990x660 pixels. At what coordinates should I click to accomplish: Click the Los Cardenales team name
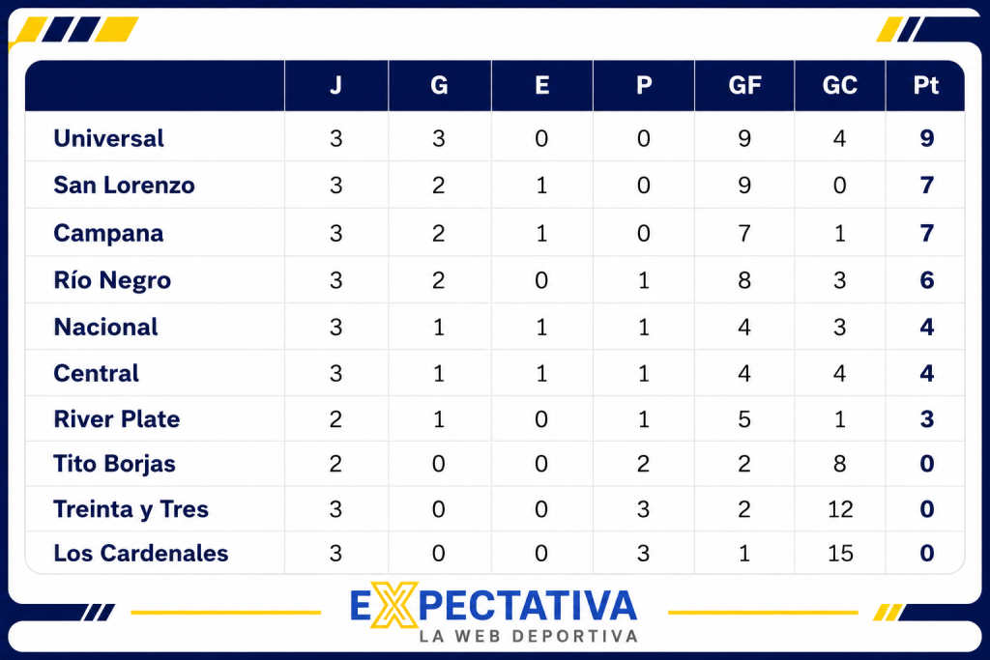[141, 554]
